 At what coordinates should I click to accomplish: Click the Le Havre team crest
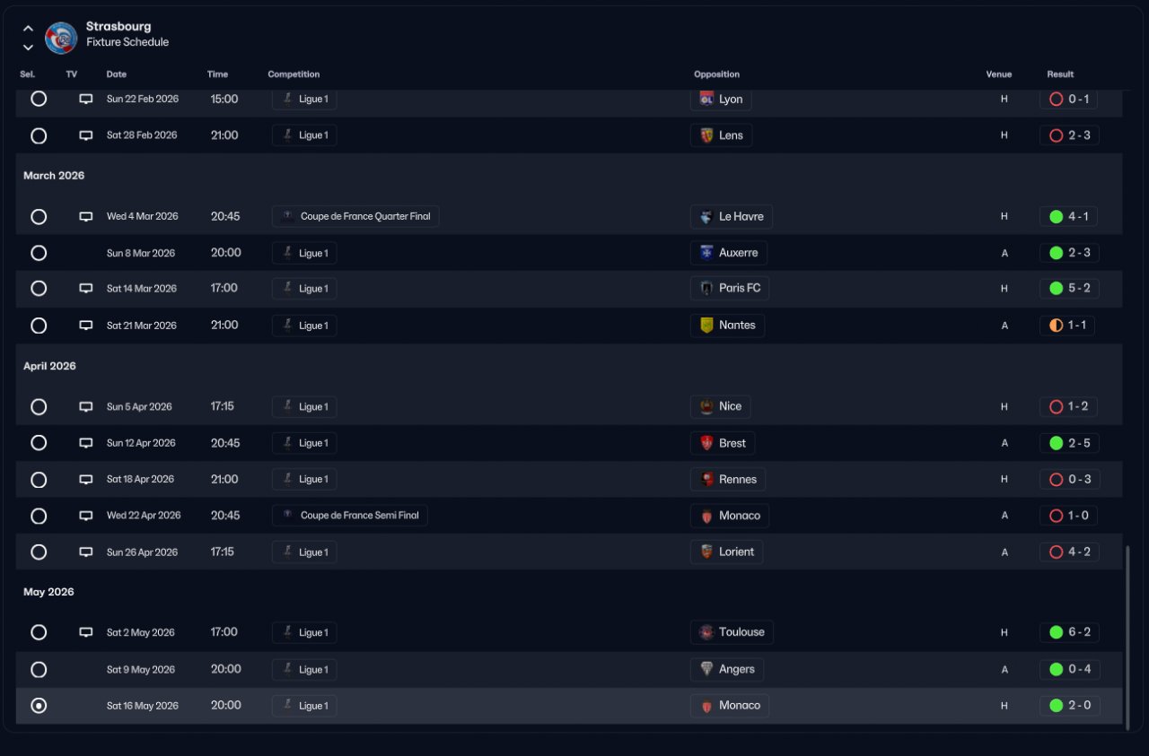pyautogui.click(x=706, y=216)
